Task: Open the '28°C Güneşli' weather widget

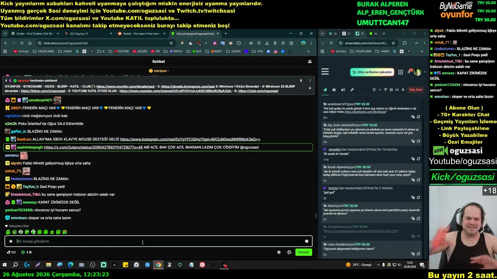Action: point(359,265)
